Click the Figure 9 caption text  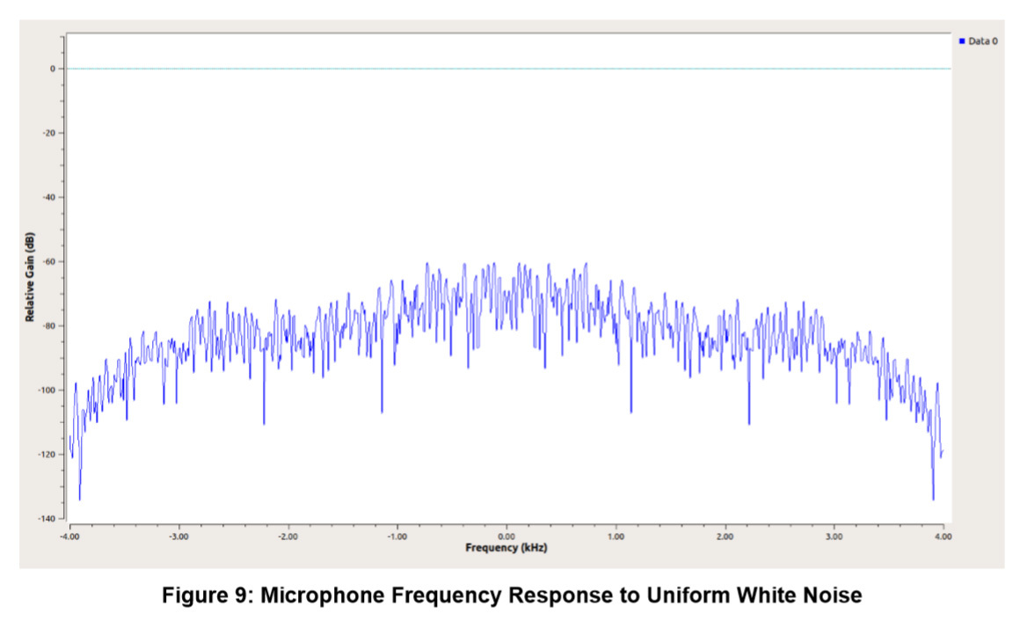tap(513, 595)
